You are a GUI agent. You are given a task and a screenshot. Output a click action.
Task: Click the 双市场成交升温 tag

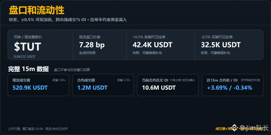(250, 80)
